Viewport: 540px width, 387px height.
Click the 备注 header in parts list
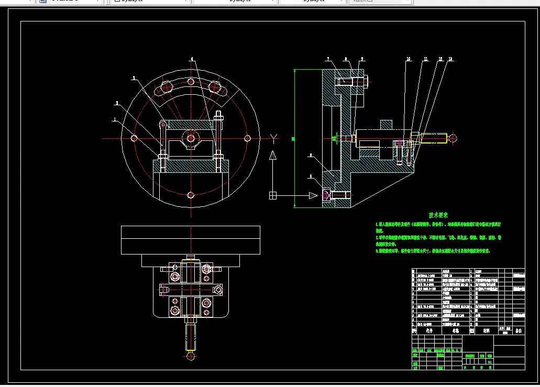pyautogui.click(x=519, y=330)
